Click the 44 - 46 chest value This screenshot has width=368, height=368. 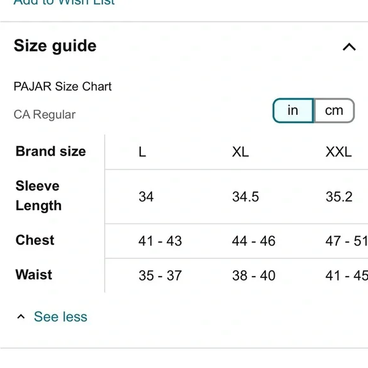point(254,241)
